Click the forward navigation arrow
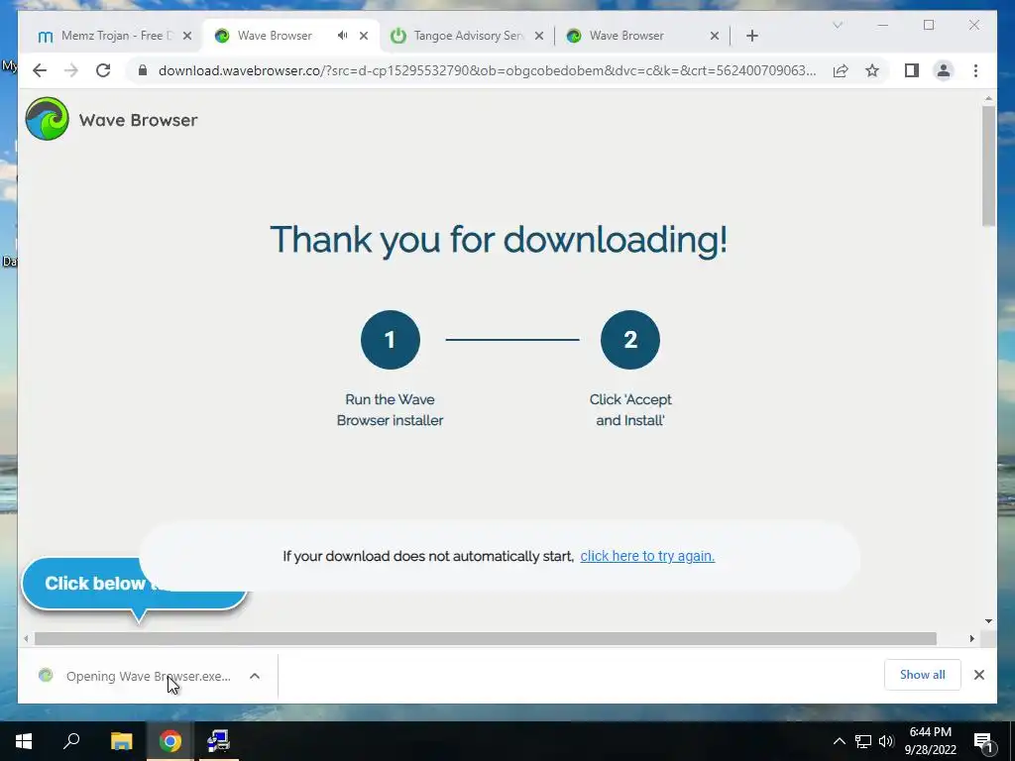1015x761 pixels. (71, 70)
